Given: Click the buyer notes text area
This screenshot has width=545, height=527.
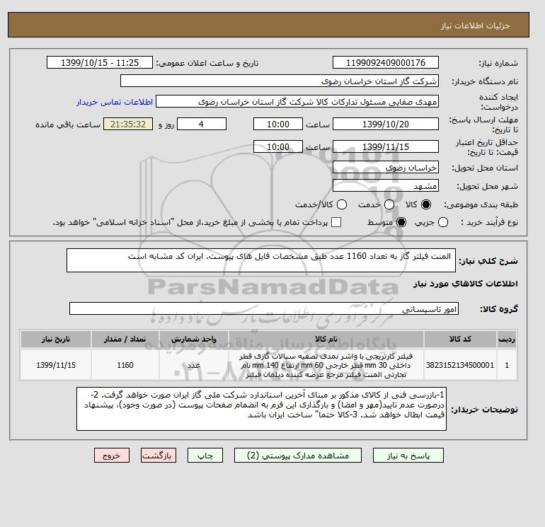Looking at the screenshot, I should (x=261, y=409).
